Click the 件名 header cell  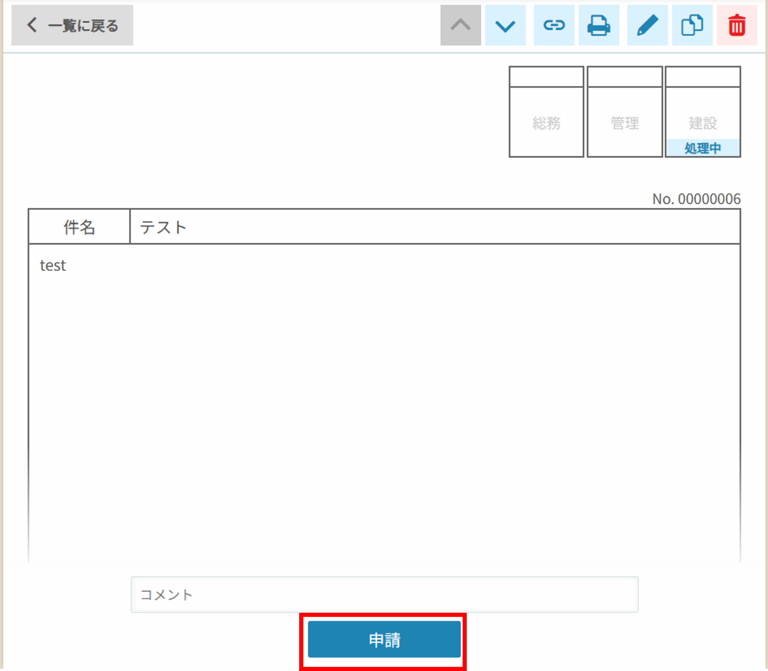click(79, 227)
